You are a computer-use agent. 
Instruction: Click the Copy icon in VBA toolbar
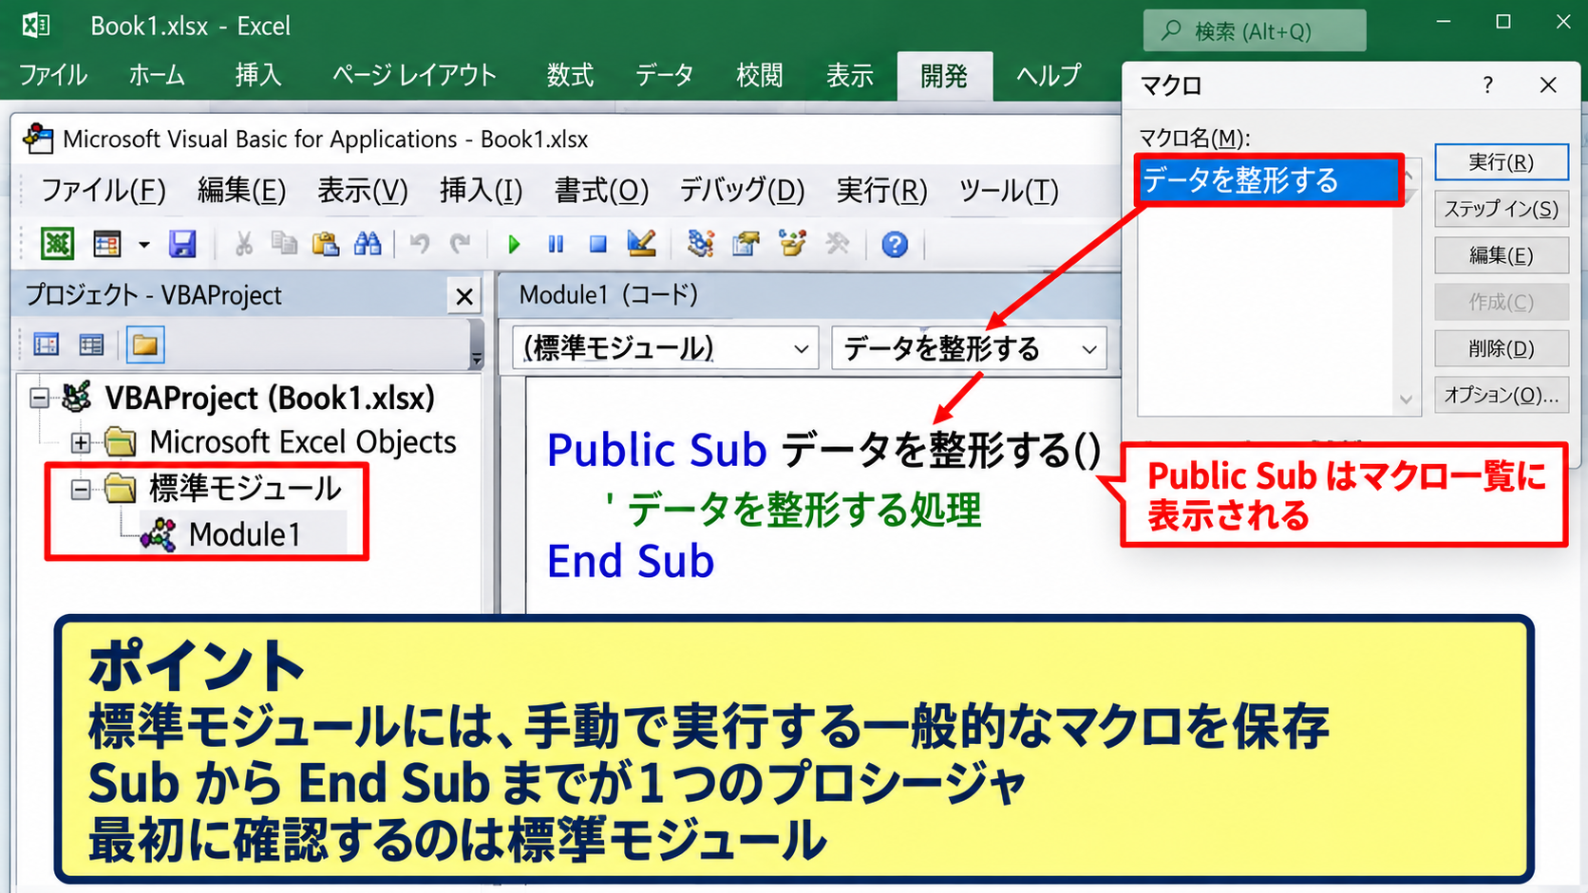click(284, 244)
